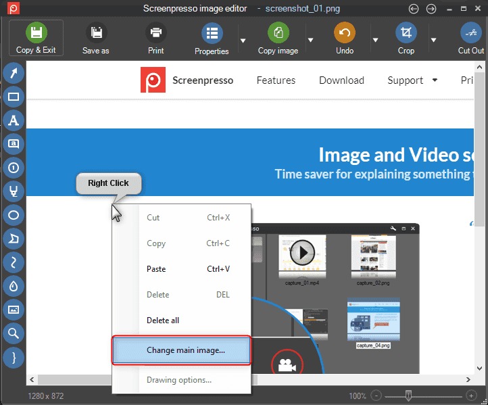Choose the Text tool
488x405 pixels.
point(14,120)
